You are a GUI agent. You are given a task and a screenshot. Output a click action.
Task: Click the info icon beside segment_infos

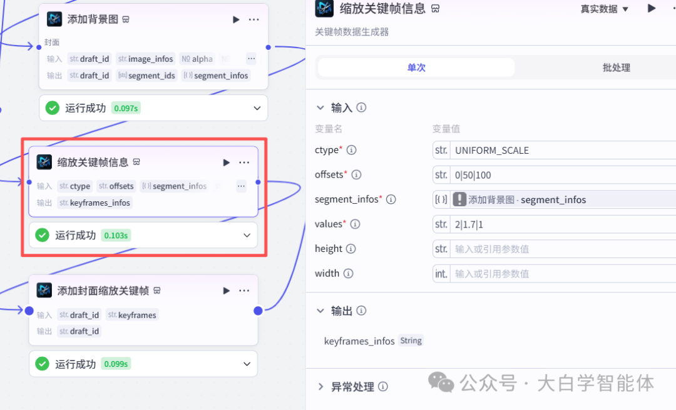(391, 199)
